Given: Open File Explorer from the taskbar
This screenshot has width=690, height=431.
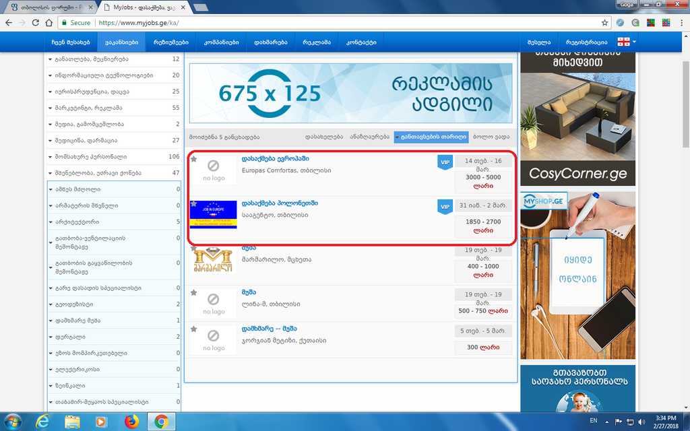Looking at the screenshot, I should (x=73, y=422).
